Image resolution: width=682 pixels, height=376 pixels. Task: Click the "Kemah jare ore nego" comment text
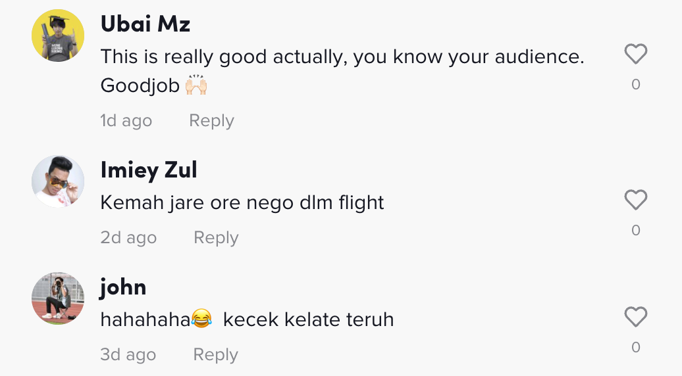click(x=242, y=202)
